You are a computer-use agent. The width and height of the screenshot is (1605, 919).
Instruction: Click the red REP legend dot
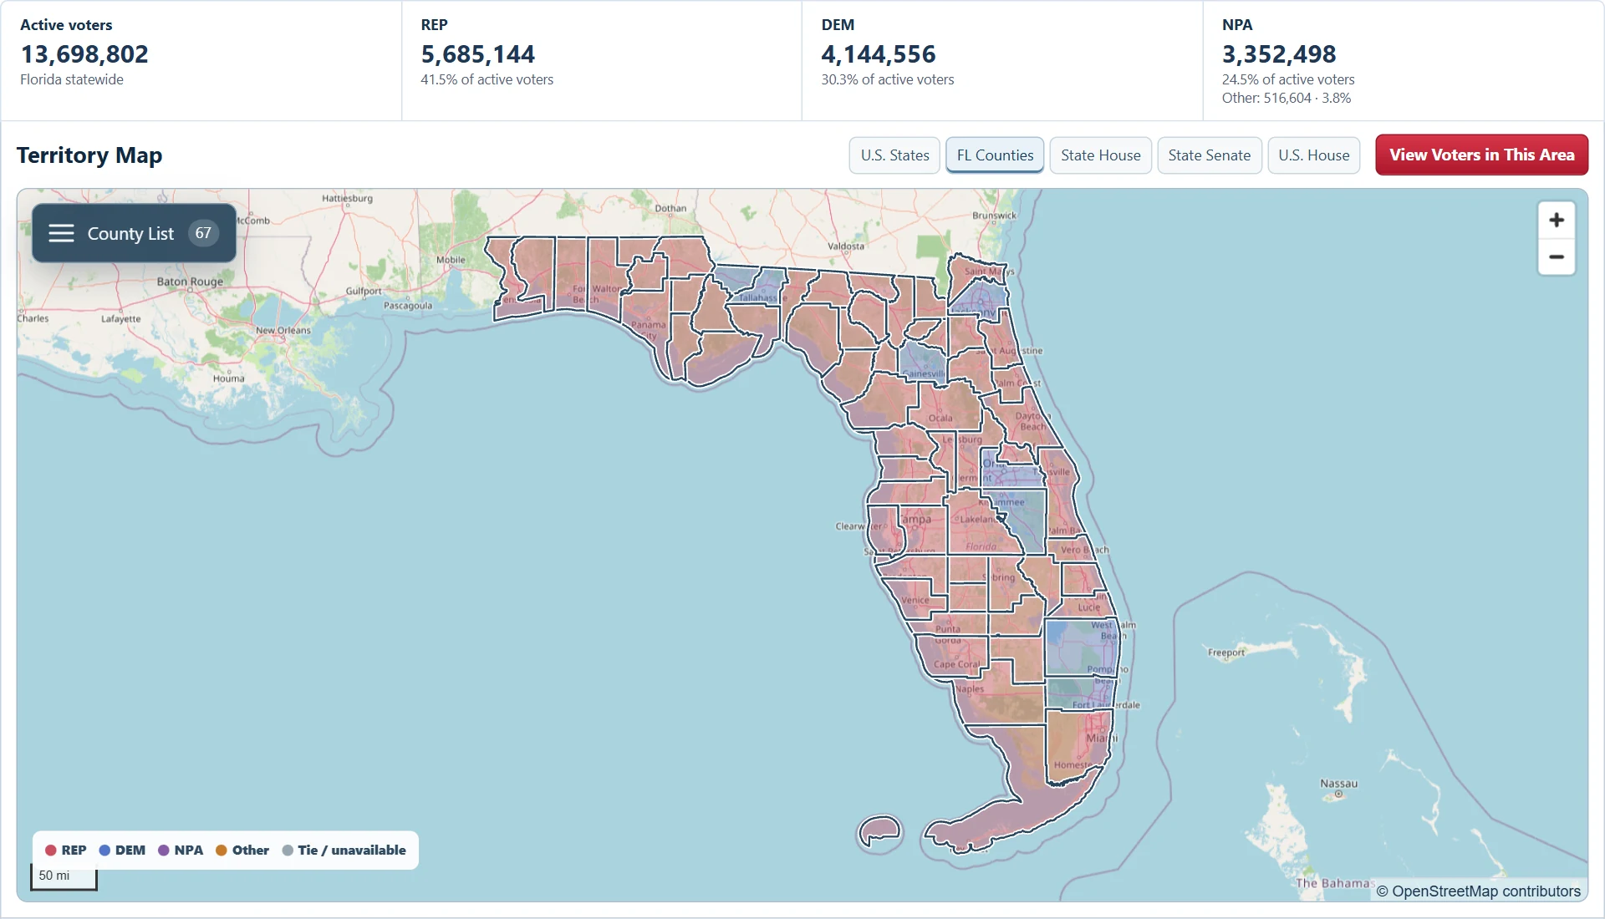tap(51, 850)
